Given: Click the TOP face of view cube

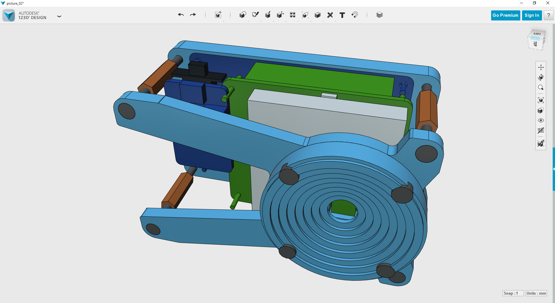Looking at the screenshot, I should pos(535,44).
